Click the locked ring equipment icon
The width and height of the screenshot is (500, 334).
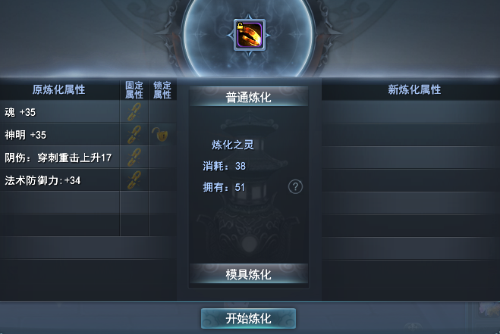(250, 35)
